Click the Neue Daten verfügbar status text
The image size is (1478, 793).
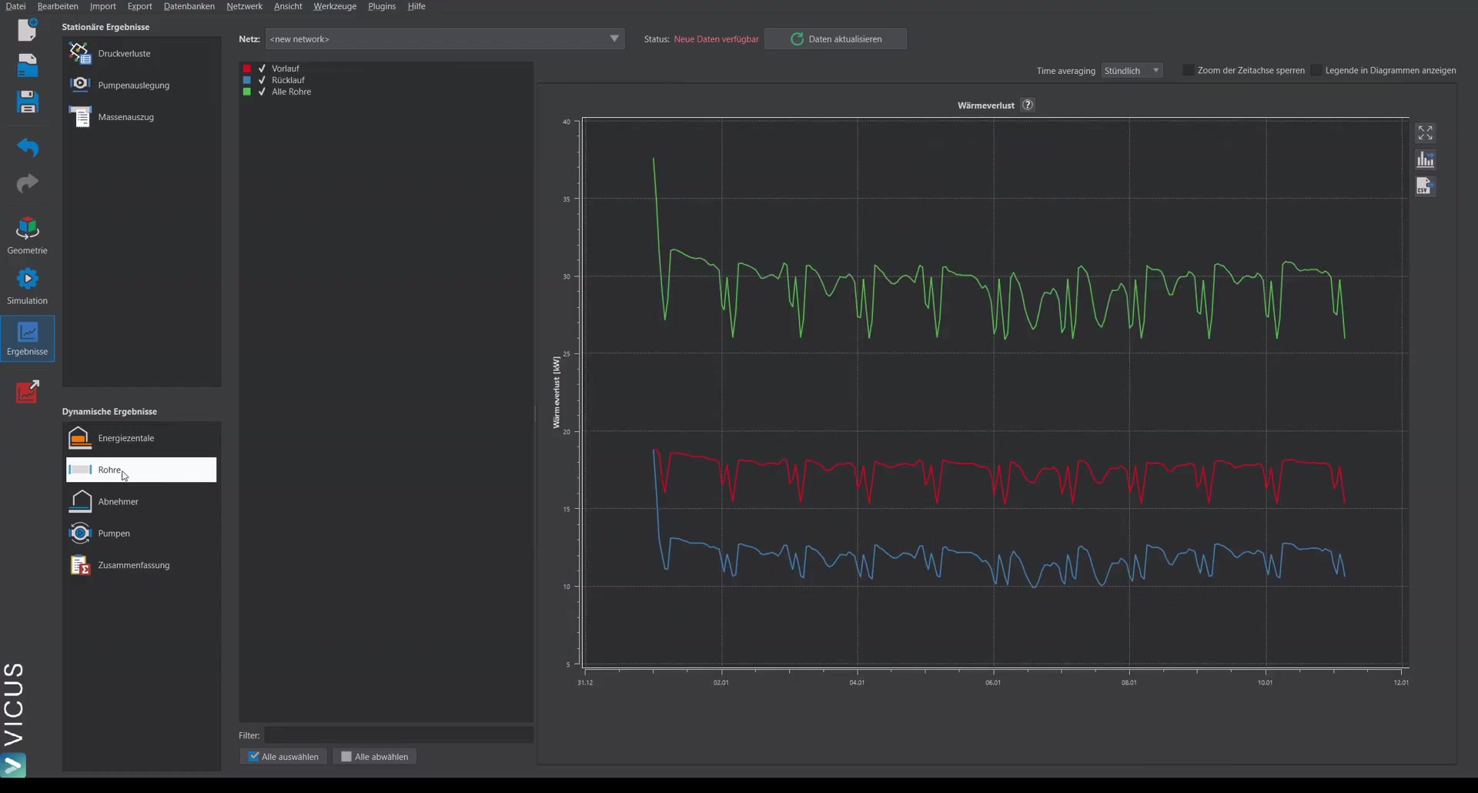coord(716,39)
